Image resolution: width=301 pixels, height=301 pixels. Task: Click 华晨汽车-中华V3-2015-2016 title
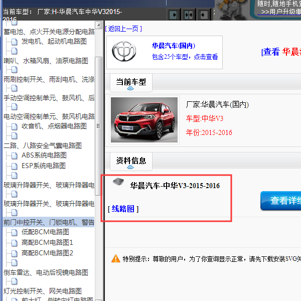click(175, 186)
